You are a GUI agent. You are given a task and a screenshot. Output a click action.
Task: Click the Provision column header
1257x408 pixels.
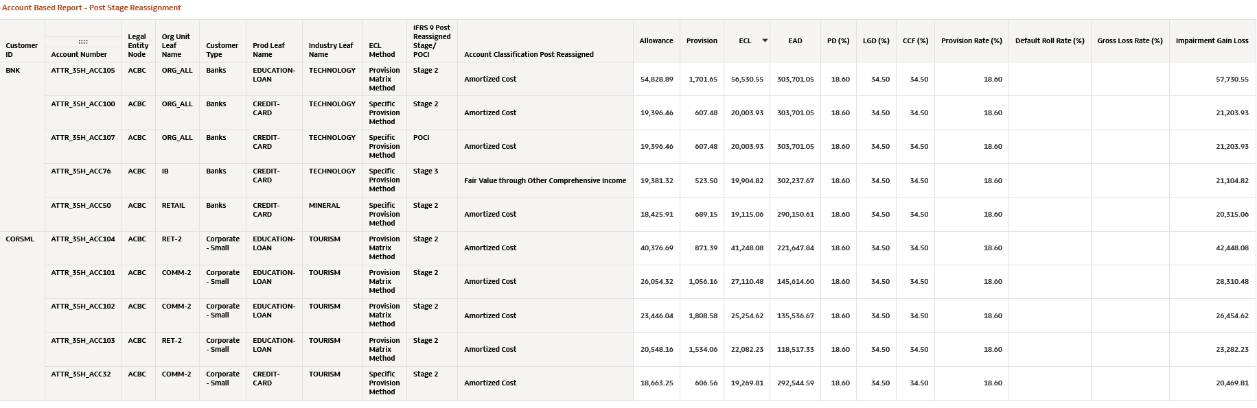[x=702, y=41]
